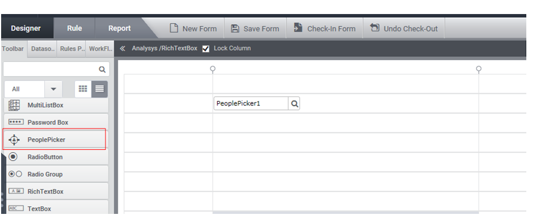Open the All category dropdown
This screenshot has width=551, height=224.
[x=53, y=89]
